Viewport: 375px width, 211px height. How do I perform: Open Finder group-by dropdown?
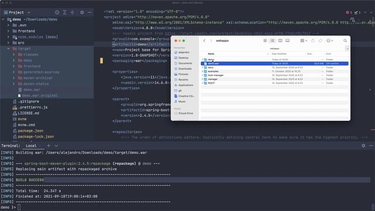click(304, 40)
